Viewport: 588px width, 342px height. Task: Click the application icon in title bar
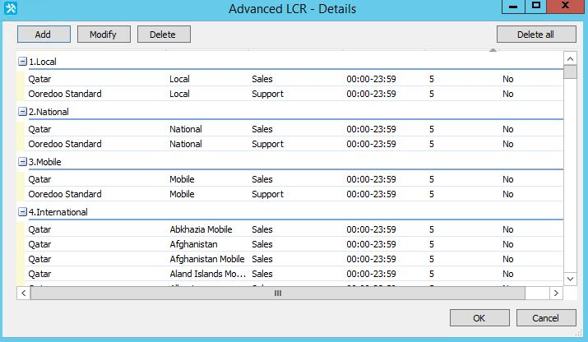point(12,8)
